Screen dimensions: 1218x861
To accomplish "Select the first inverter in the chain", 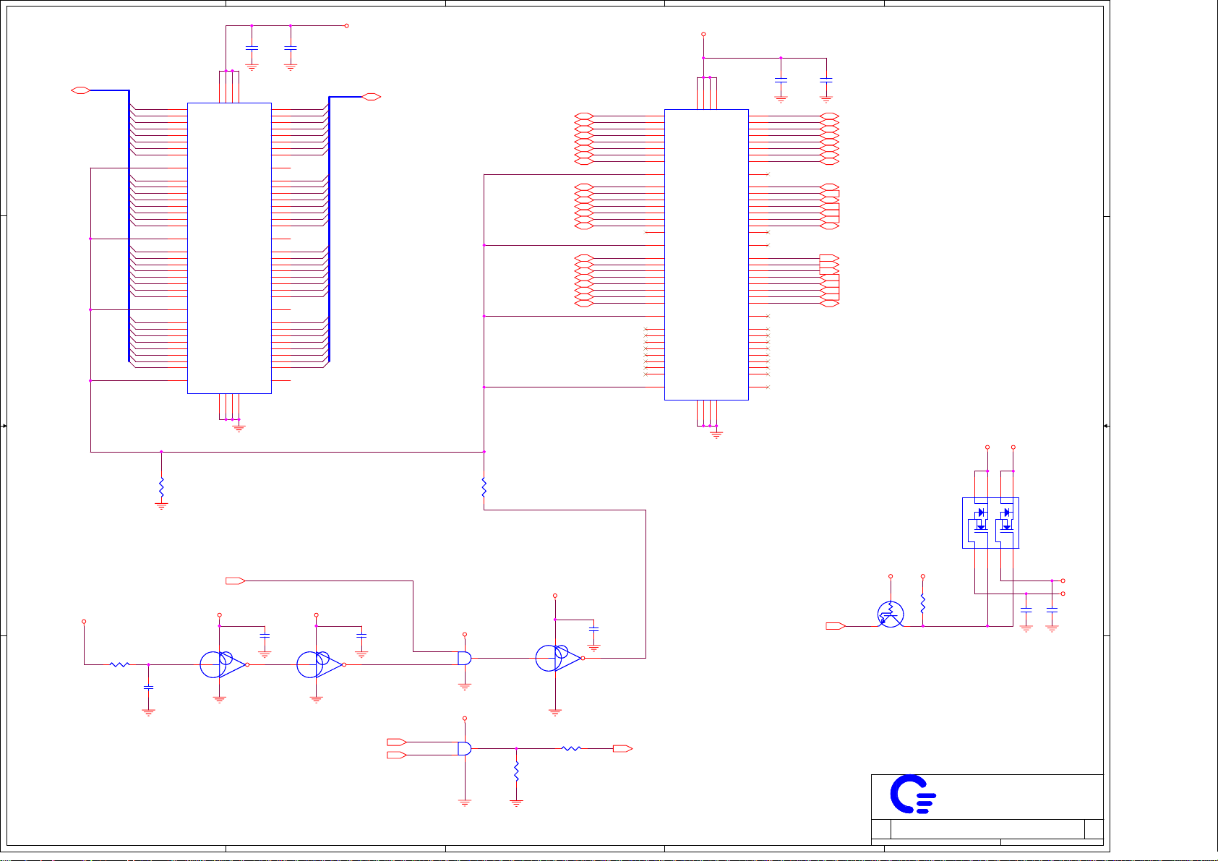I will pyautogui.click(x=223, y=664).
